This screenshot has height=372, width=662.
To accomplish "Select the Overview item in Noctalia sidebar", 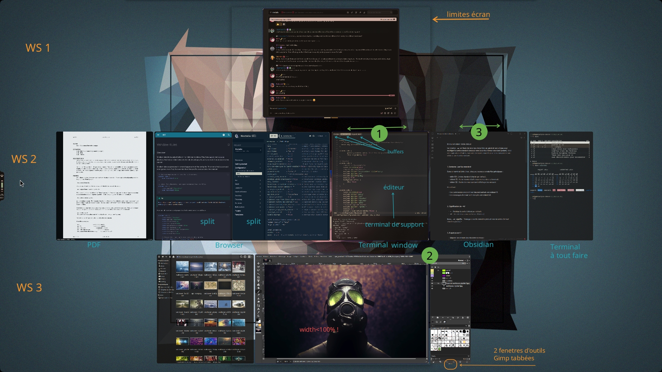I will coord(239,160).
